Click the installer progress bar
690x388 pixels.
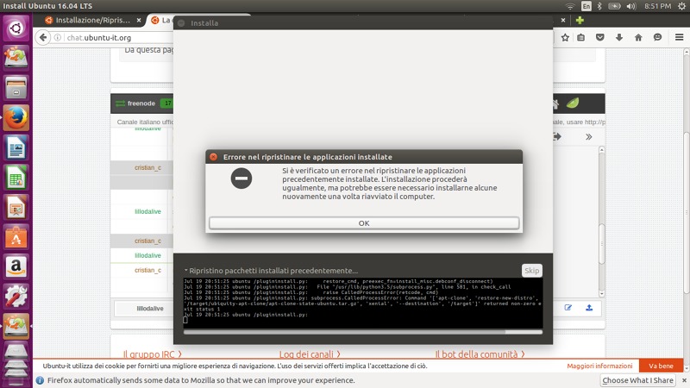tap(362, 332)
